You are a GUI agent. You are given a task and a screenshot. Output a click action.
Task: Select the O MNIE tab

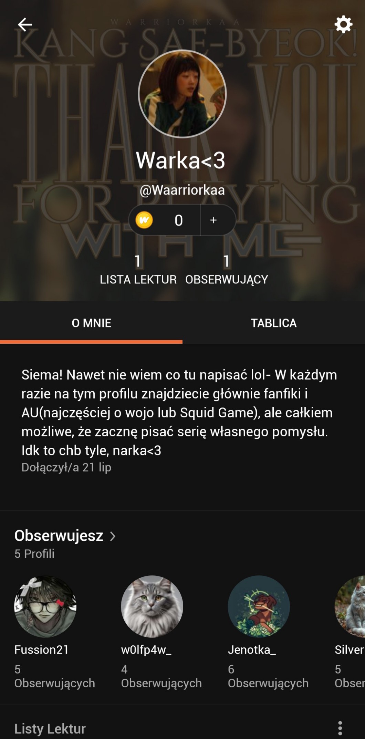[91, 323]
